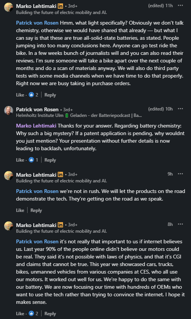Open purple Marko Lehtimaki mention link
The width and height of the screenshot is (191, 319).
(x=36, y=126)
